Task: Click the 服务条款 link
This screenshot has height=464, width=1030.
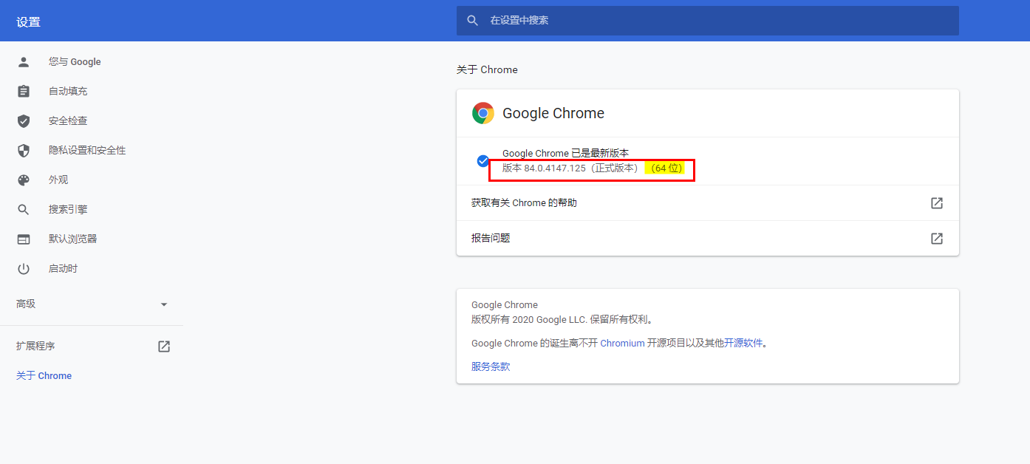Action: 491,366
